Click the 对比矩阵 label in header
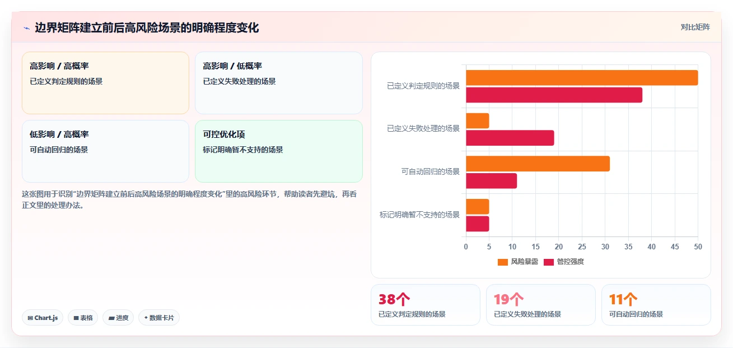 click(x=695, y=27)
